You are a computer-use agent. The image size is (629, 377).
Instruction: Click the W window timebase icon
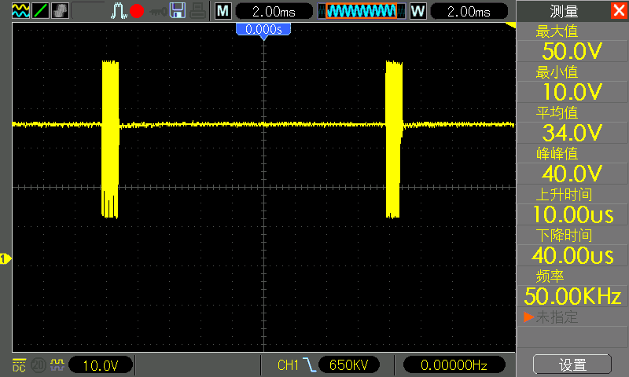417,11
